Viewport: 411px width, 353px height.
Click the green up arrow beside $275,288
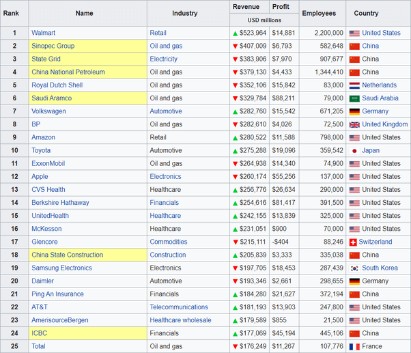pos(235,151)
